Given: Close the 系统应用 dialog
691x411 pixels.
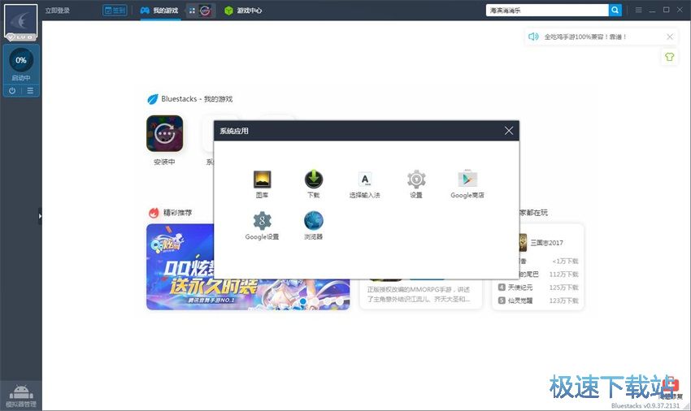Looking at the screenshot, I should [509, 131].
